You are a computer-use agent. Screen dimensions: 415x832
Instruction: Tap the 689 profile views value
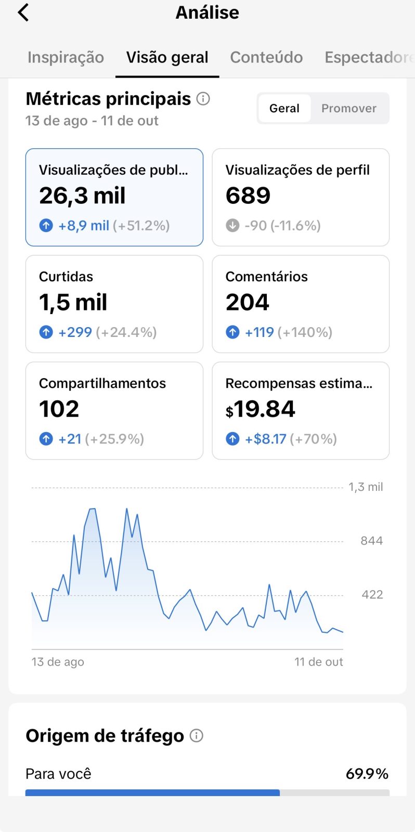click(x=248, y=196)
